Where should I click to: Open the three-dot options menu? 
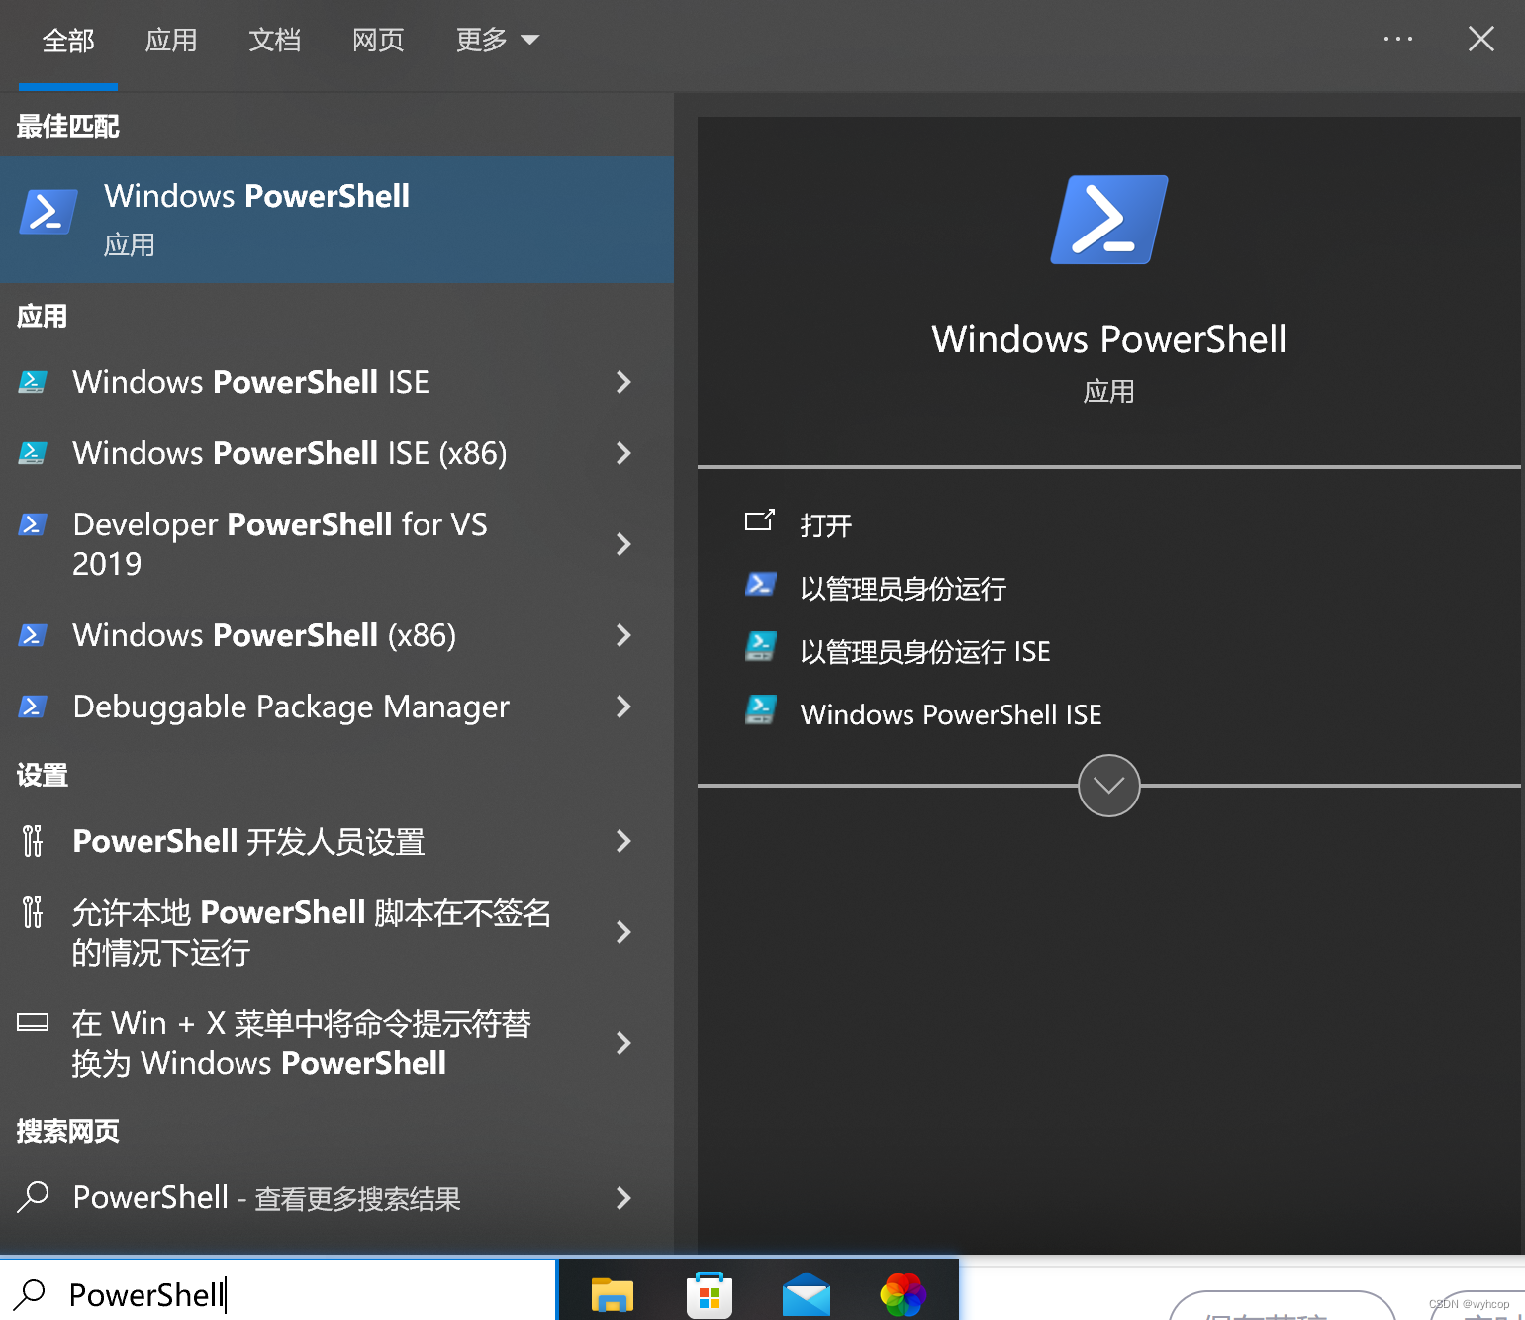click(x=1398, y=40)
